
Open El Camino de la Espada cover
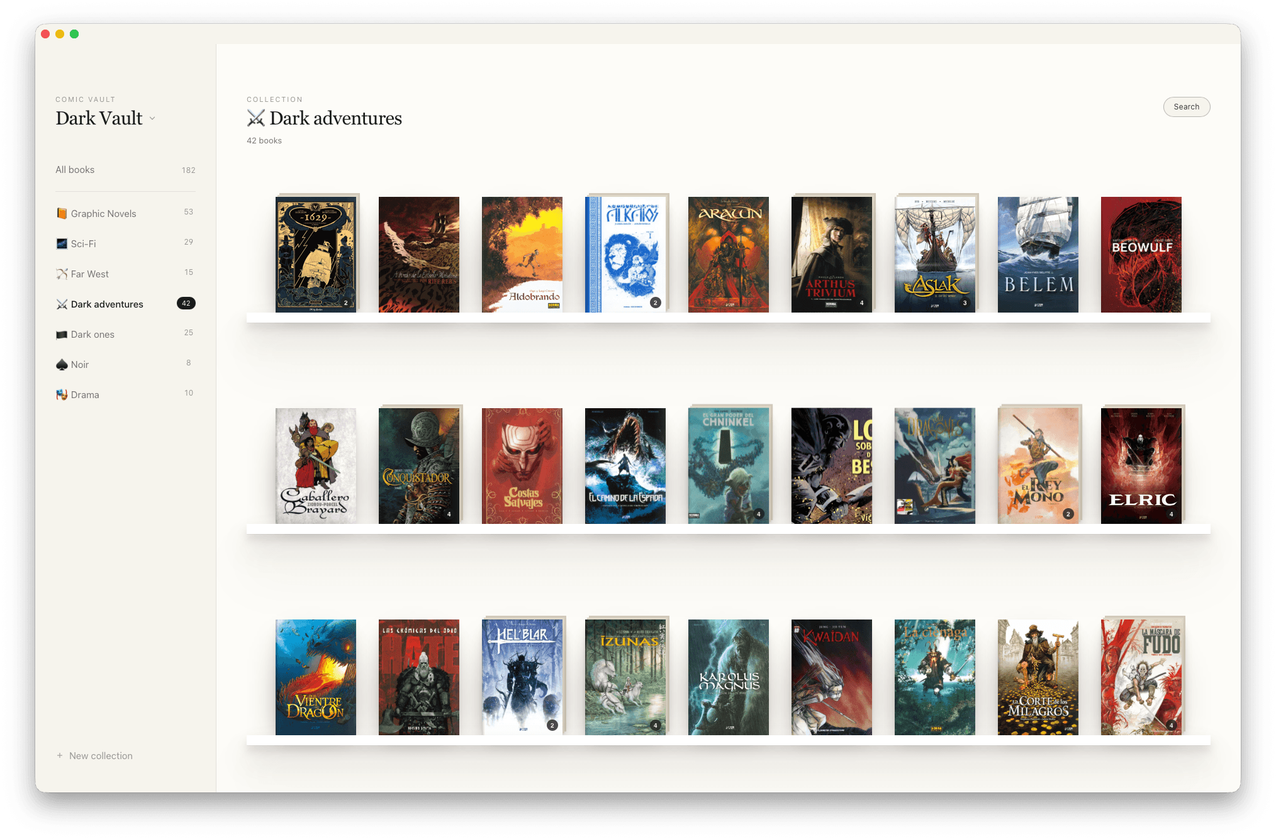(625, 466)
